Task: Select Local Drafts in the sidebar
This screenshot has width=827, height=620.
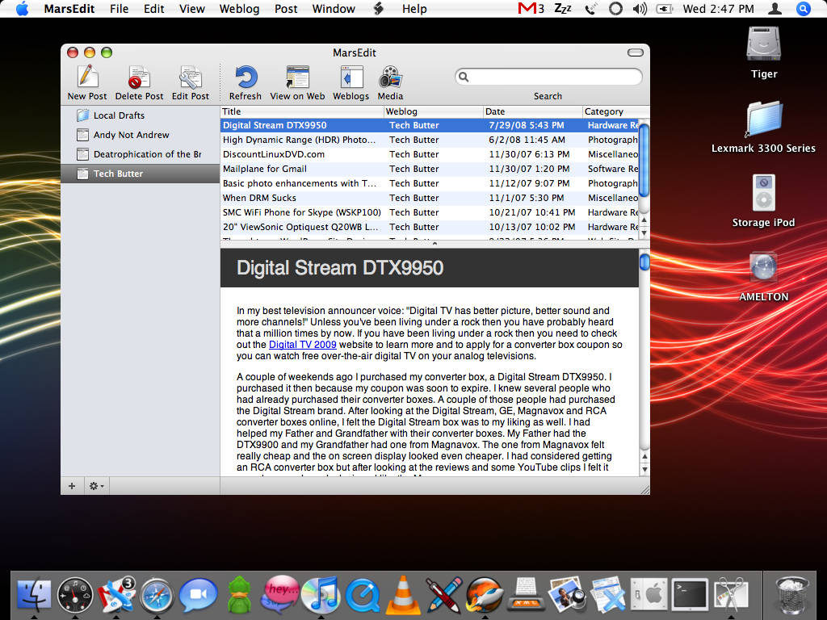Action: (x=141, y=115)
